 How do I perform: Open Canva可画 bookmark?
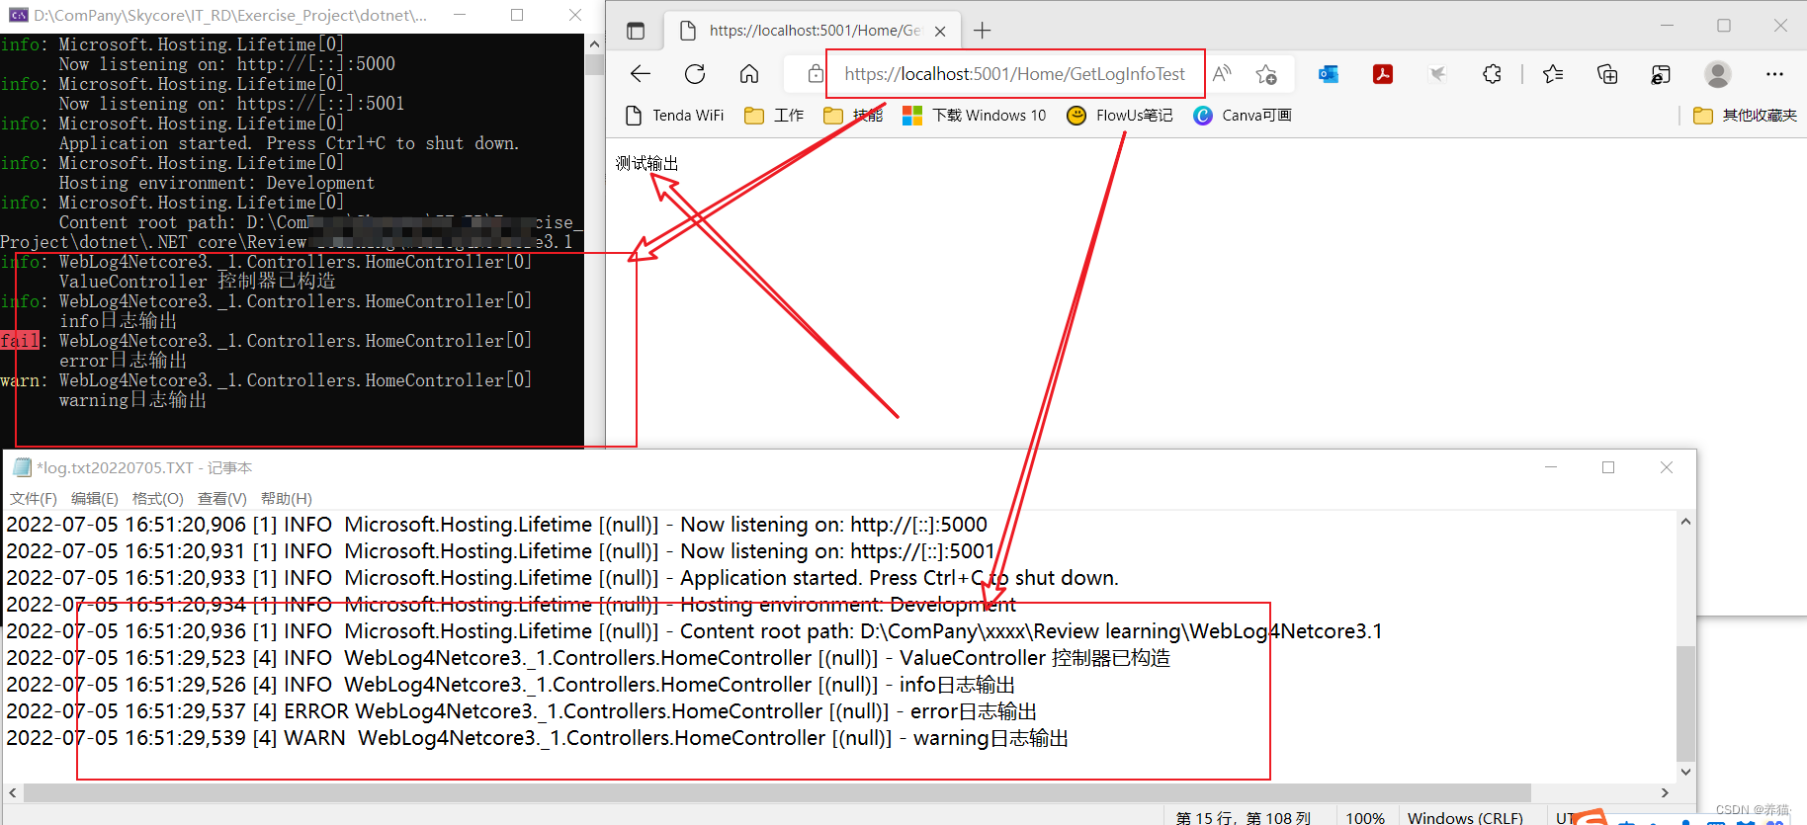click(x=1243, y=116)
